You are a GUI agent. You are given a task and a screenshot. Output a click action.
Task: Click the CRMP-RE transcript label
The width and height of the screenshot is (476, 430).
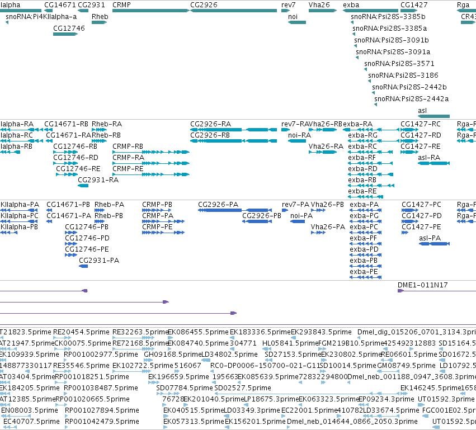tap(128, 169)
